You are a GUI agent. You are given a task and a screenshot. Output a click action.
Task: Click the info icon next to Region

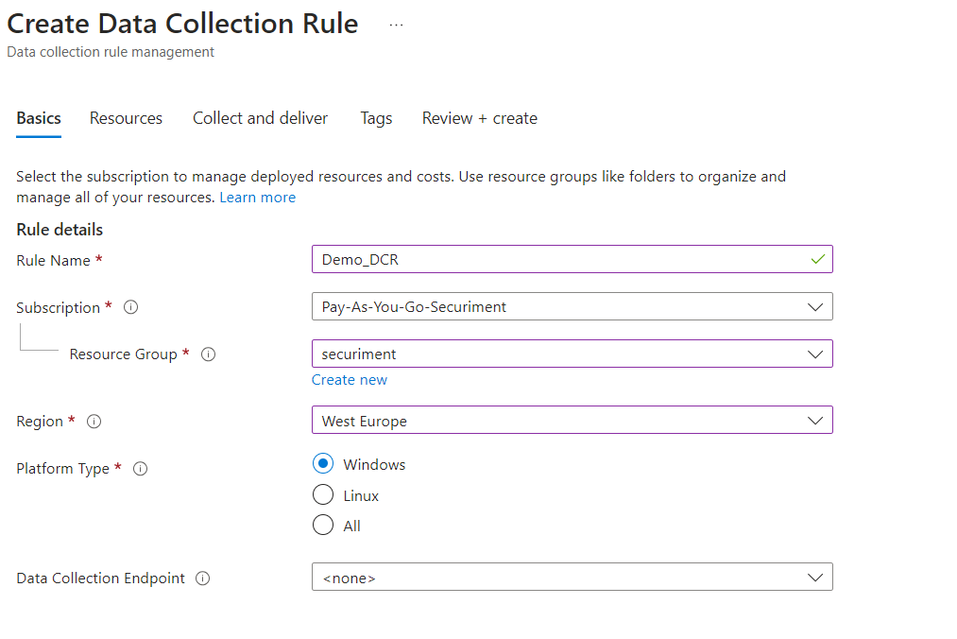pos(94,422)
